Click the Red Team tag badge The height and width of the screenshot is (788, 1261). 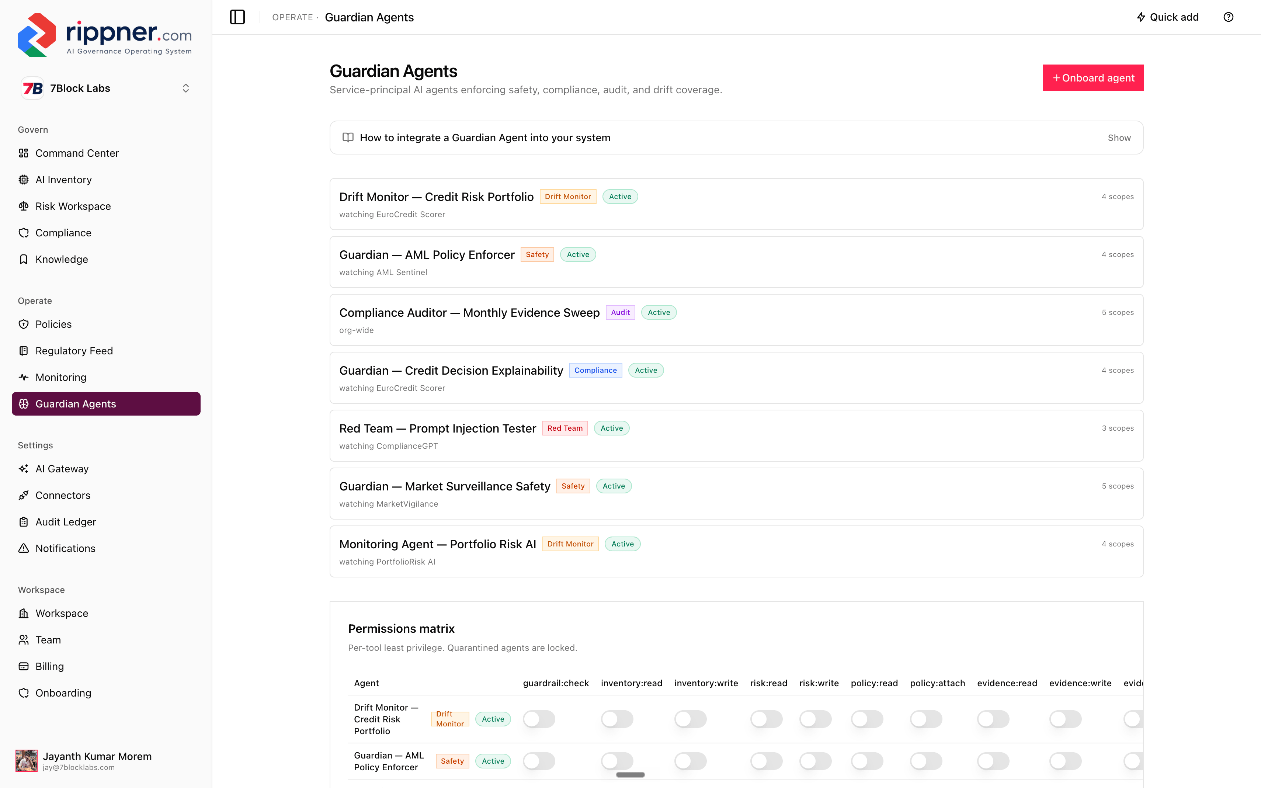[565, 428]
